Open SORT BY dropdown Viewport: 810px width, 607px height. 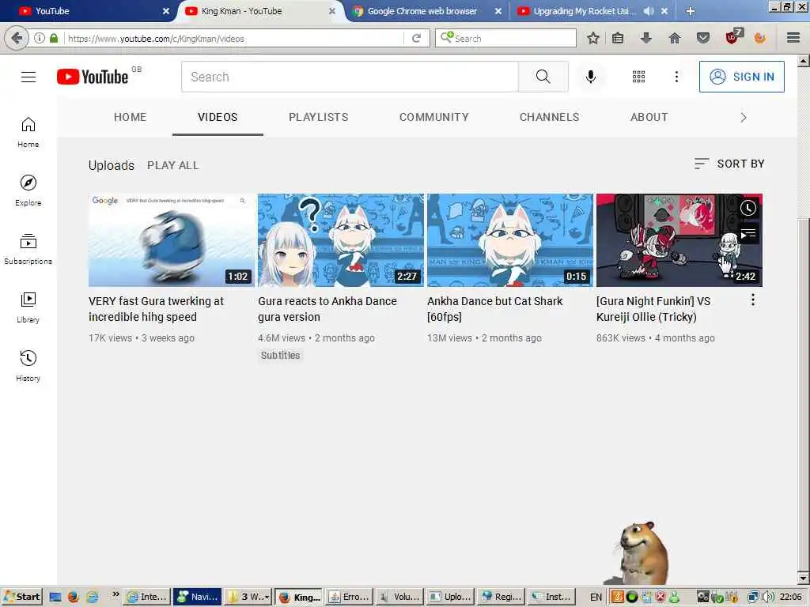(x=729, y=164)
